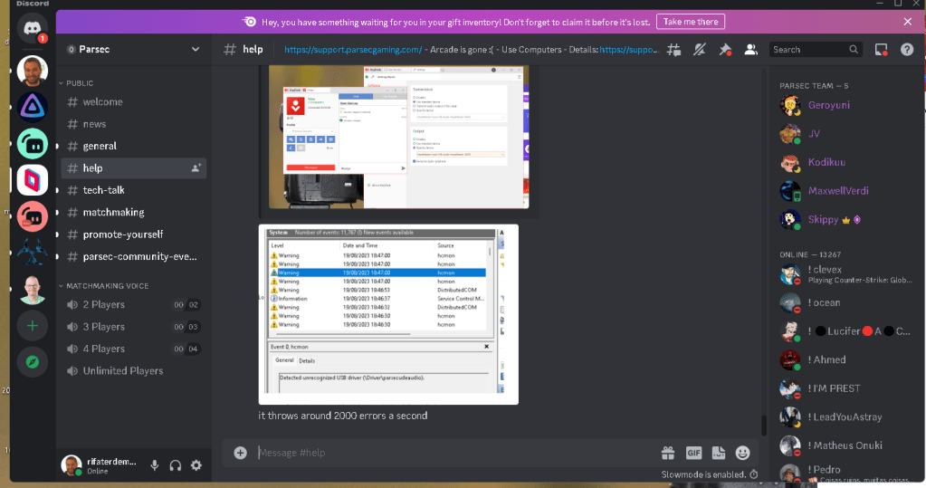Open attachment plus button in message box

click(240, 453)
